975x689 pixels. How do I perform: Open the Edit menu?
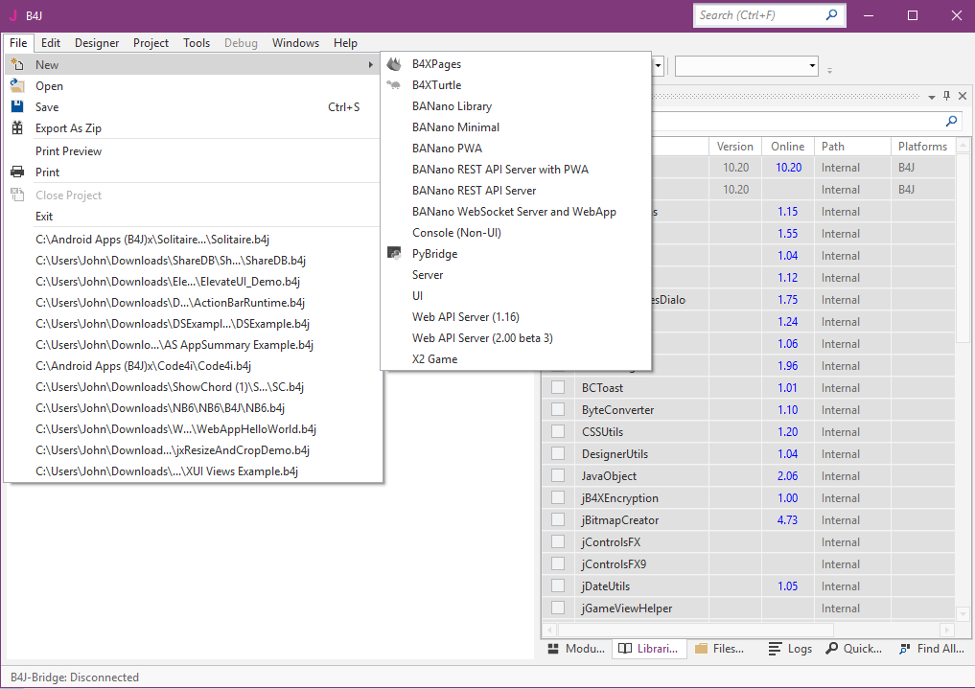[51, 43]
